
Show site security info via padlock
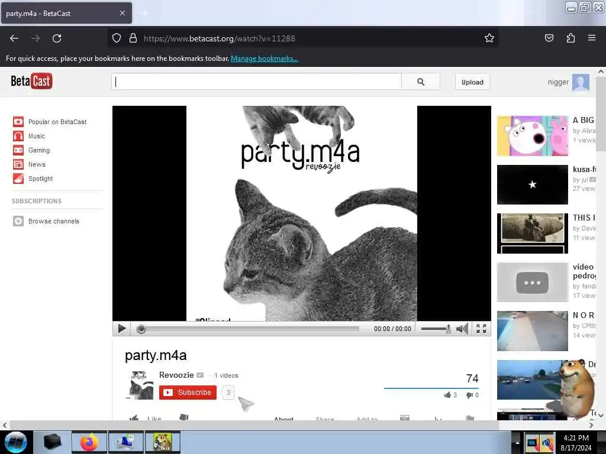[133, 38]
